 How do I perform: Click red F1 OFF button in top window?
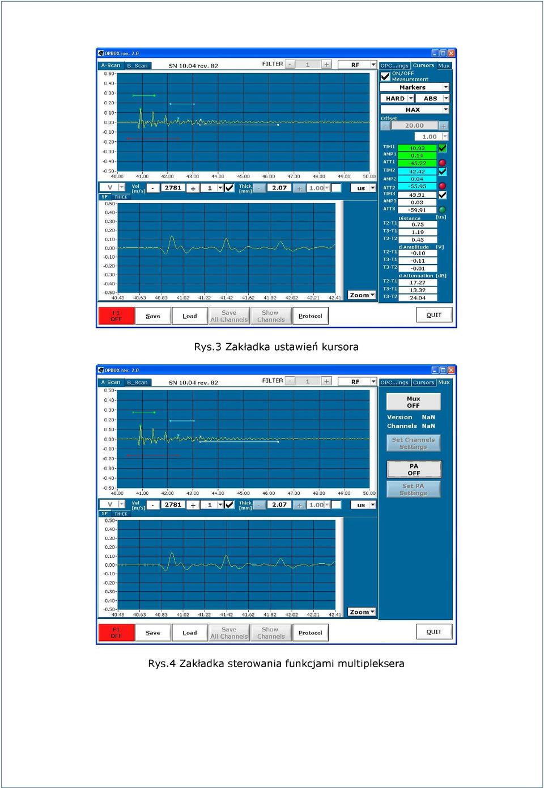pos(116,316)
